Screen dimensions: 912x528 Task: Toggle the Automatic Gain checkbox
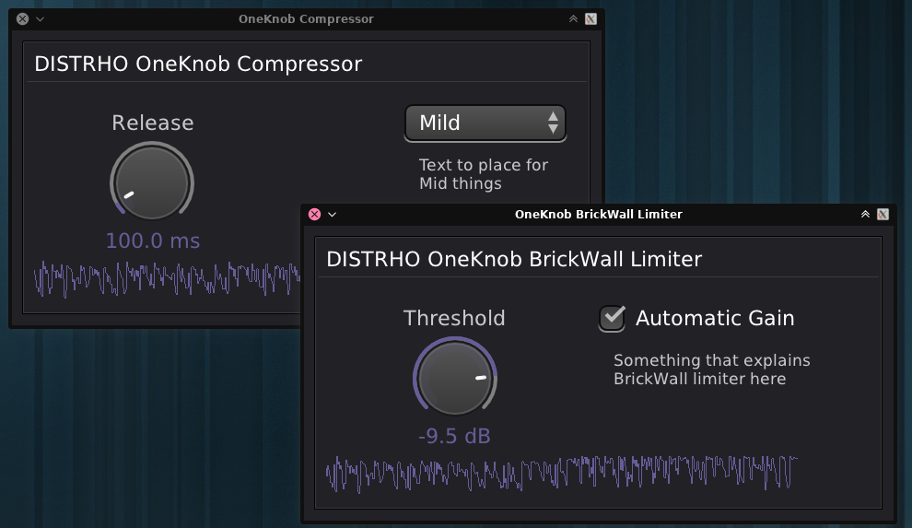(612, 319)
